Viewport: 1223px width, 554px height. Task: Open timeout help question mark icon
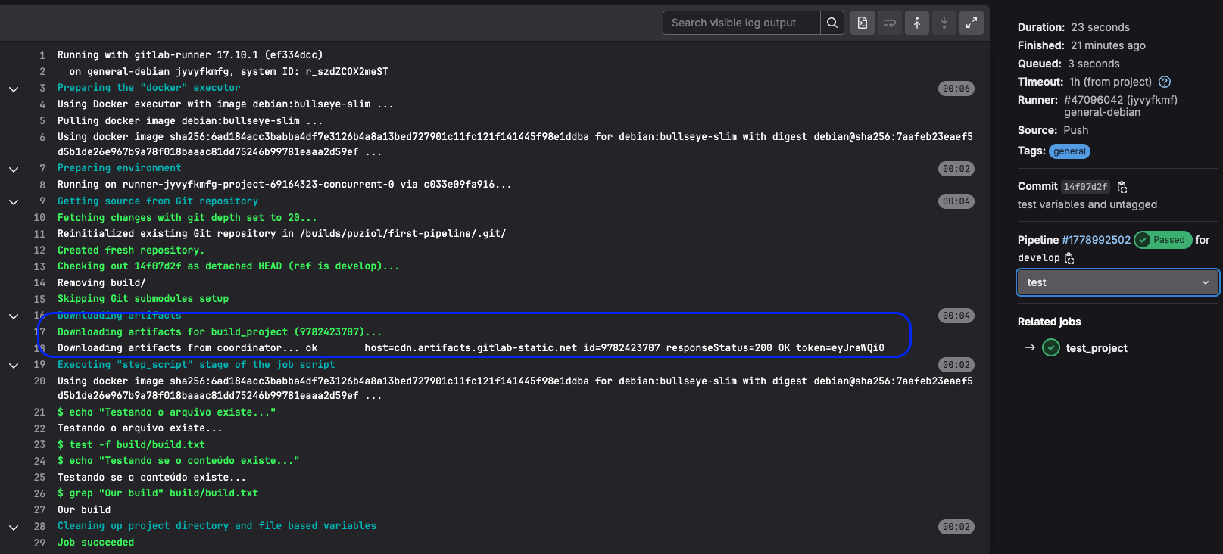click(1165, 82)
